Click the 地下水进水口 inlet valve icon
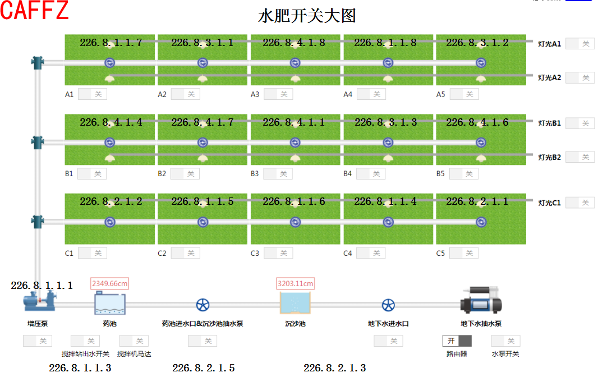 tap(388, 305)
